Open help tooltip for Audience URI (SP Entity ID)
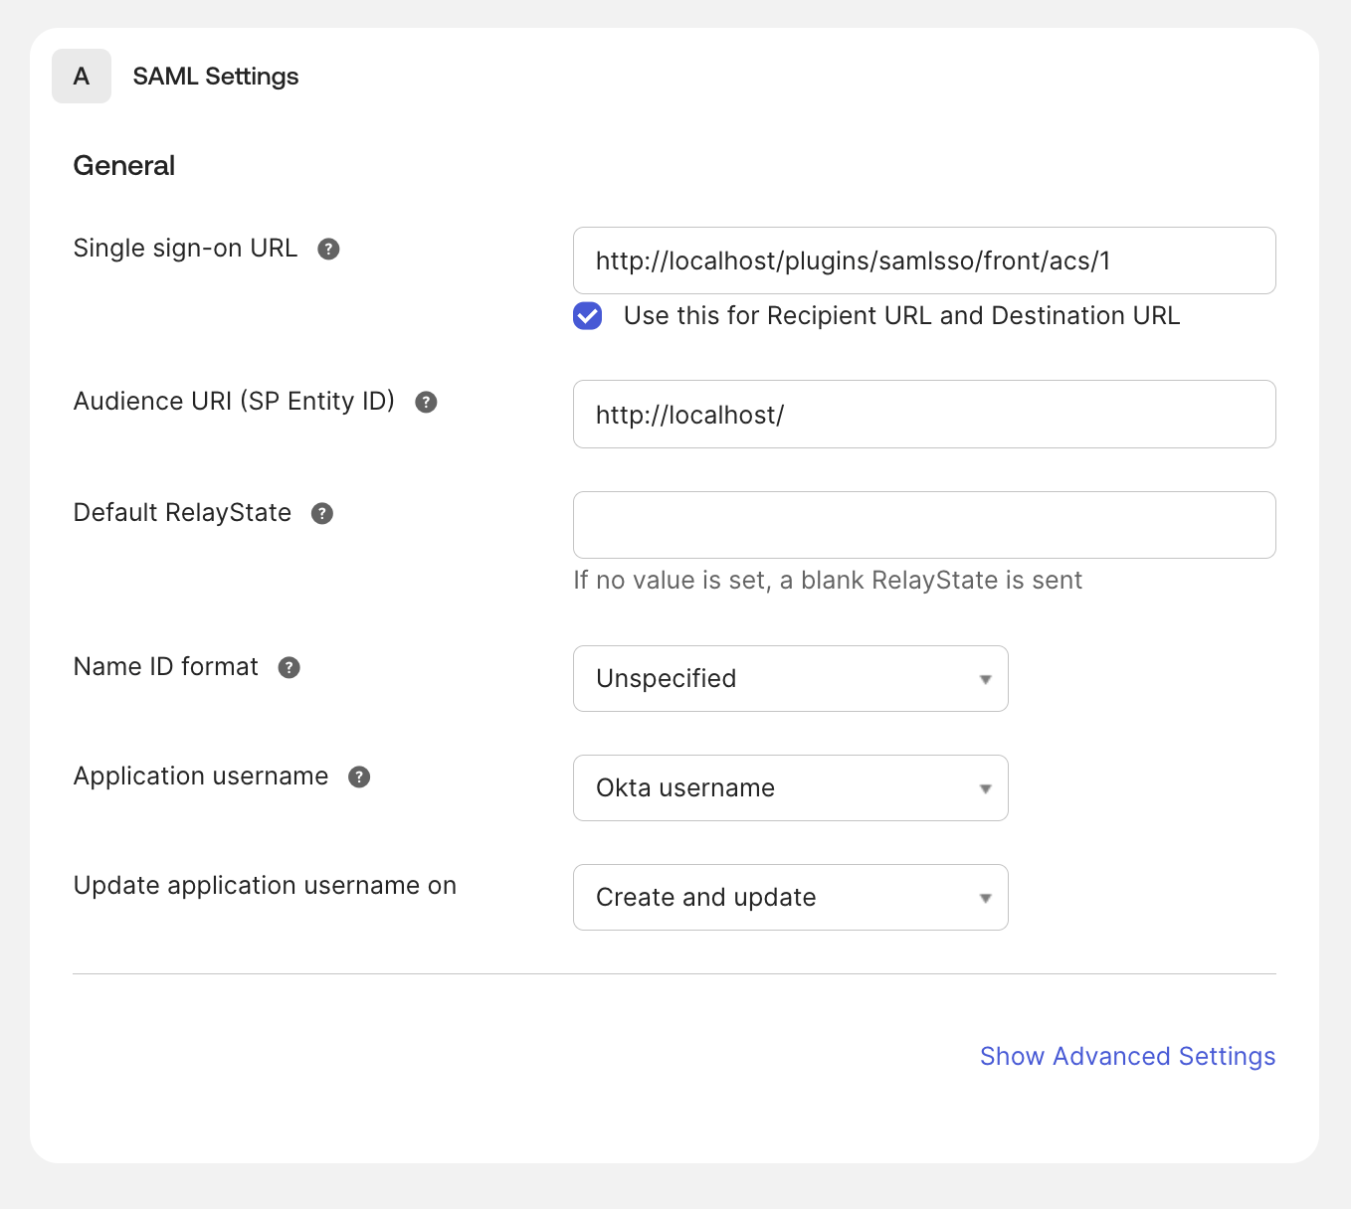Screen dimensions: 1351x1209 click(x=426, y=403)
